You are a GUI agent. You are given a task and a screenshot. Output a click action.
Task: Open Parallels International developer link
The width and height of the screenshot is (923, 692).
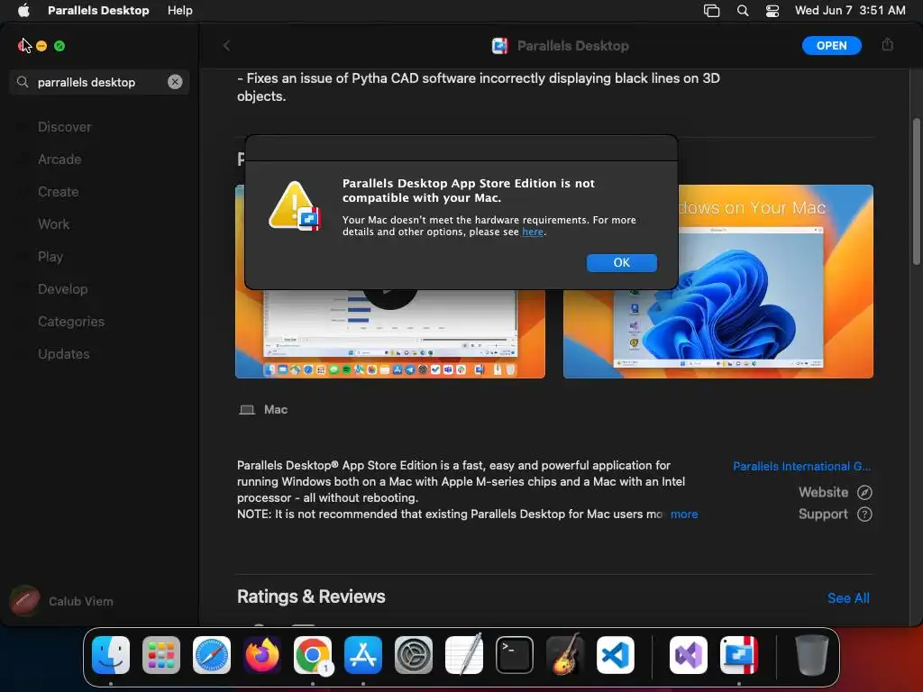pyautogui.click(x=802, y=466)
